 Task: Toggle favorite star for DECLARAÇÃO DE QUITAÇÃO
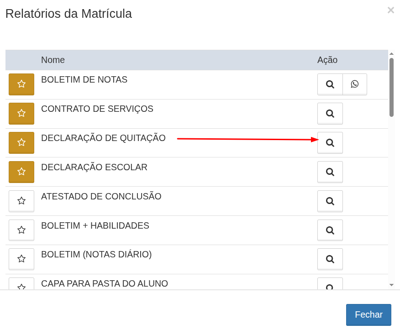(x=21, y=143)
